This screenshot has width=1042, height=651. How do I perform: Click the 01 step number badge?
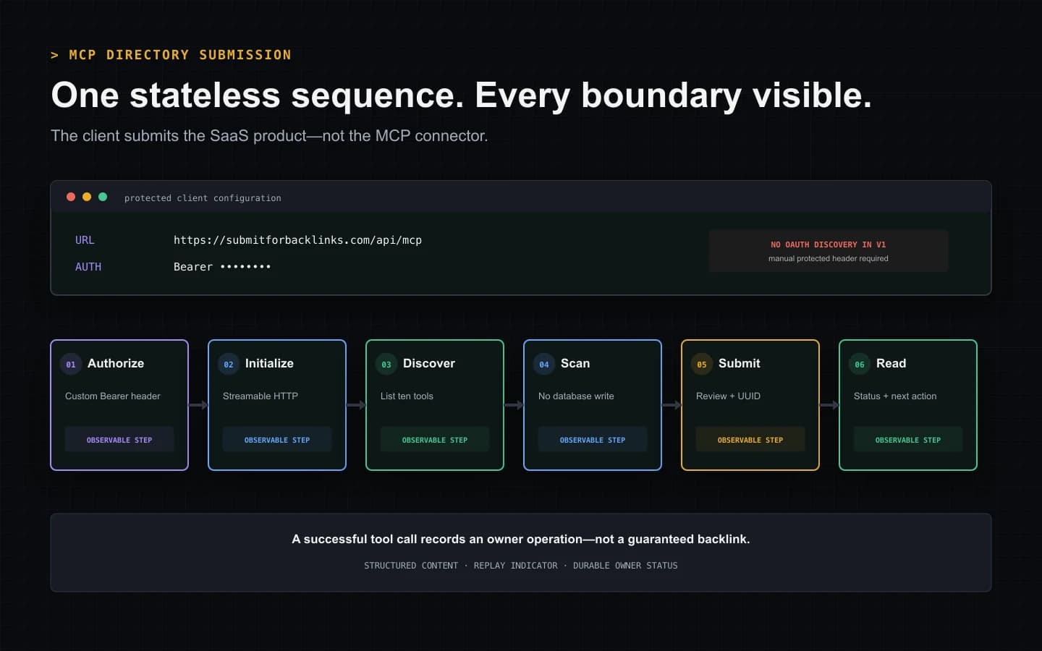point(71,364)
